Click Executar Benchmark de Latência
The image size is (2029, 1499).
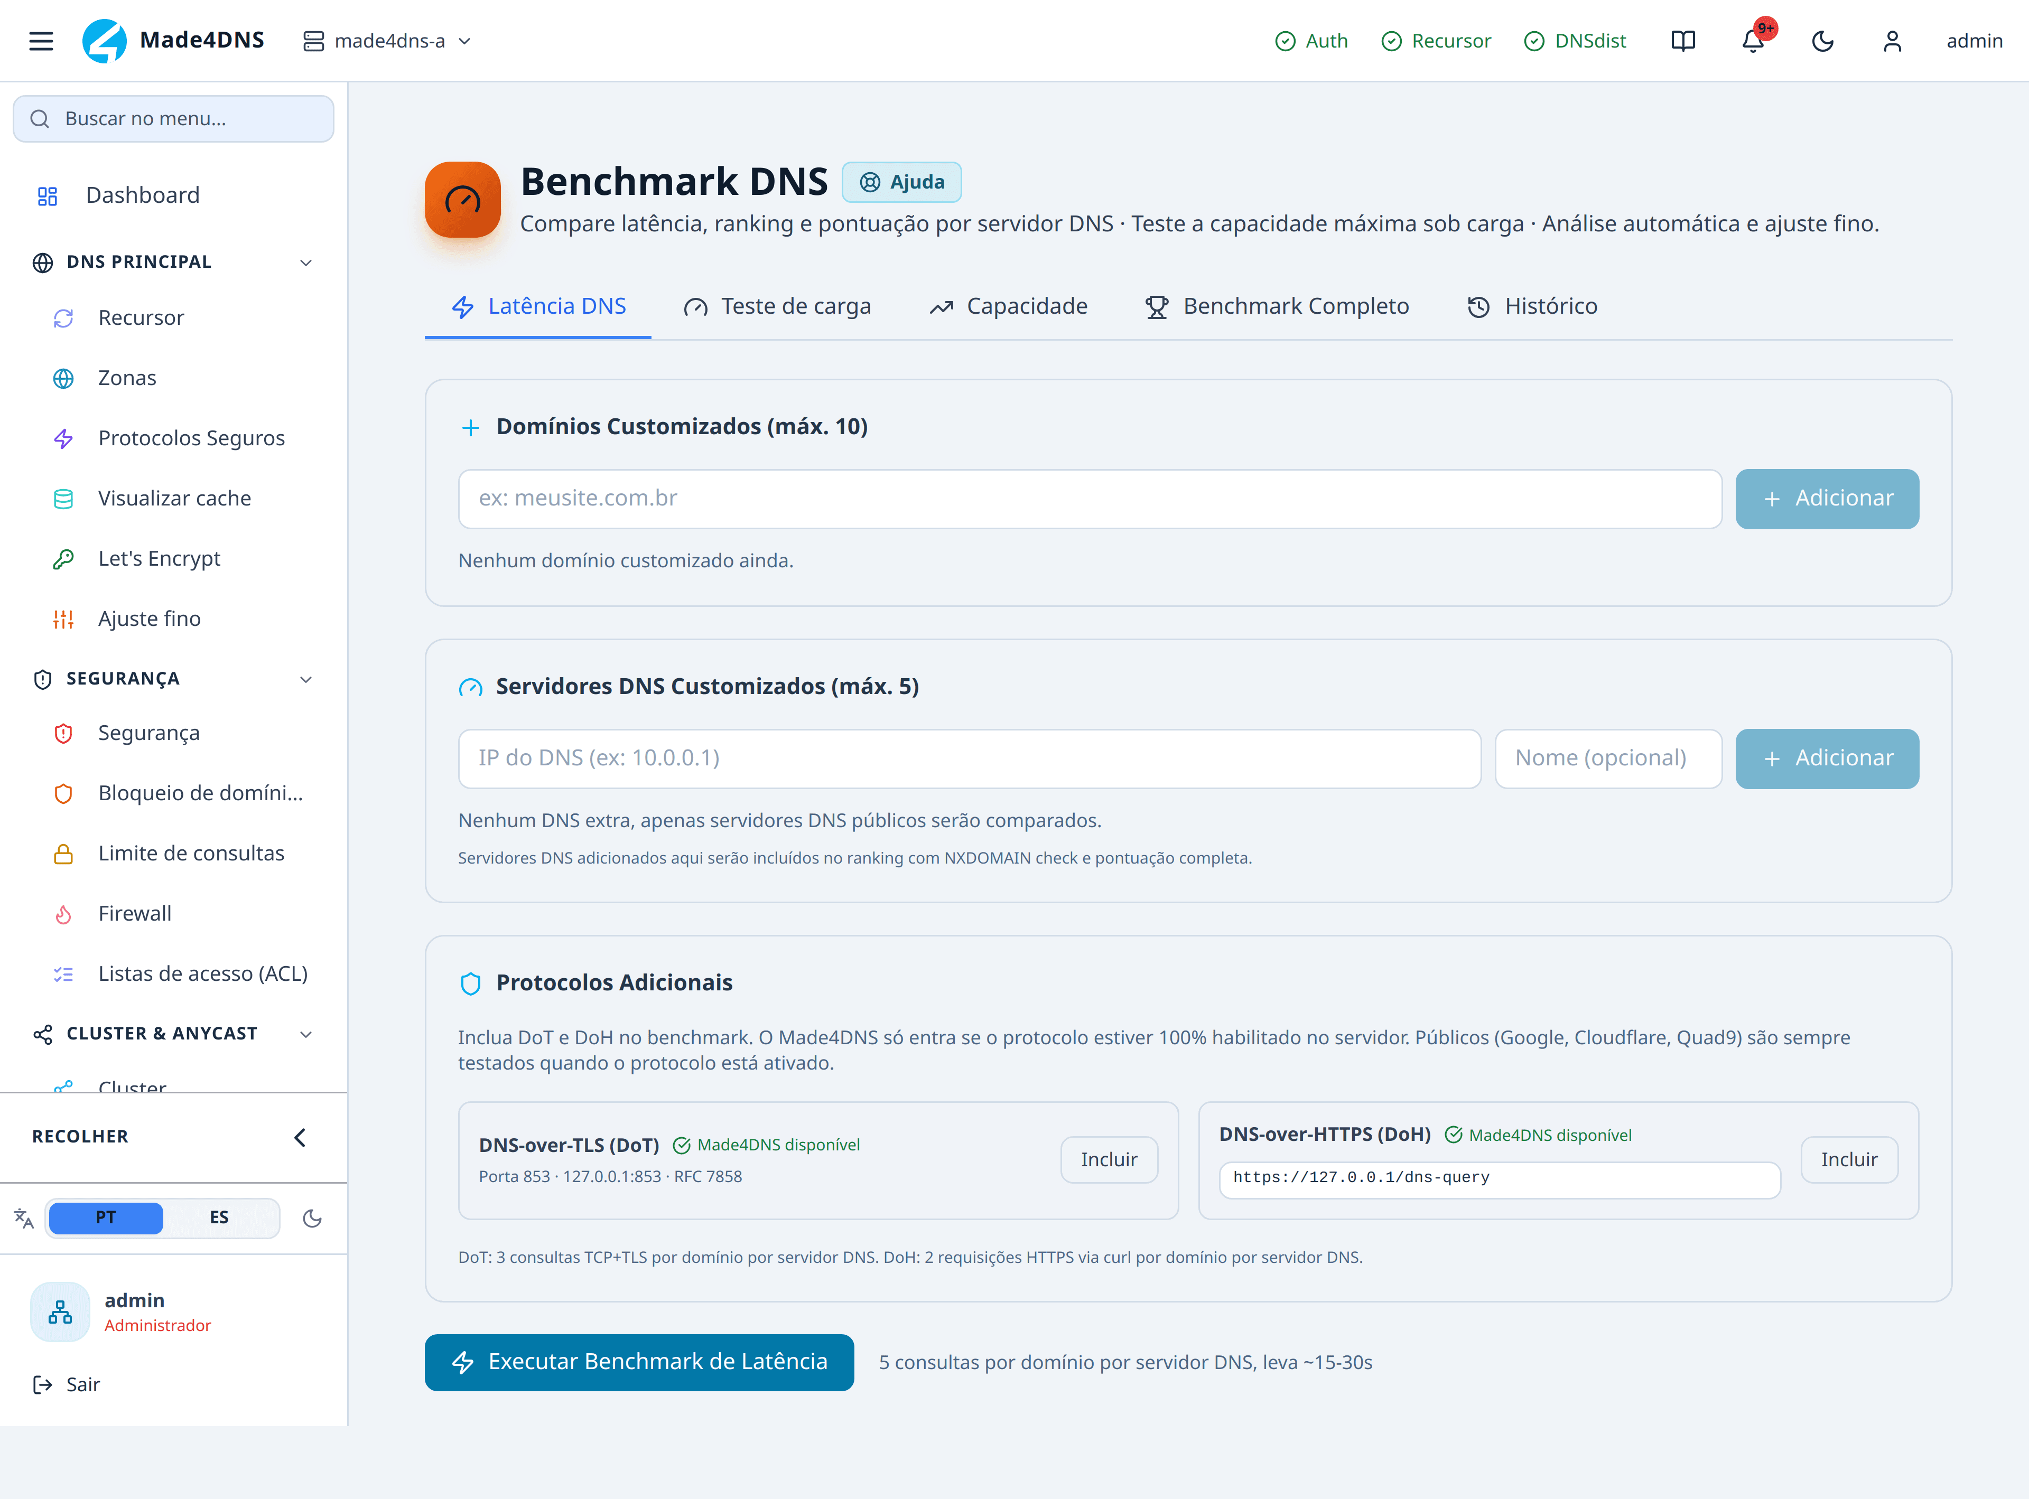(639, 1362)
